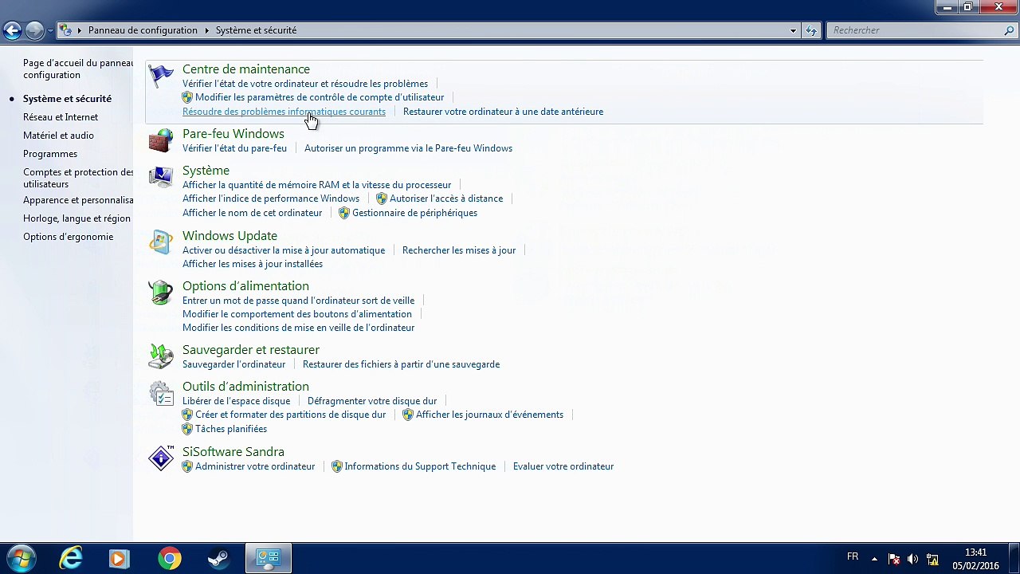Screen dimensions: 1020x574
Task: Expand the arrow after Panneau de configuration
Action: [206, 30]
